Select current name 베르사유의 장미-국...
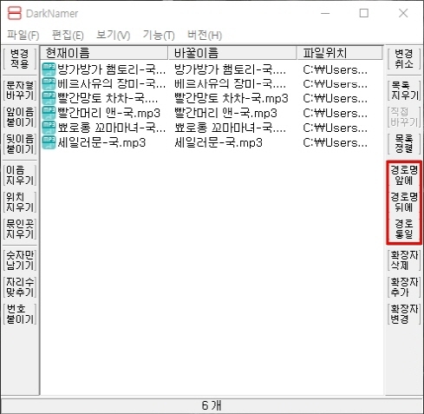This screenshot has width=424, height=414. click(112, 84)
